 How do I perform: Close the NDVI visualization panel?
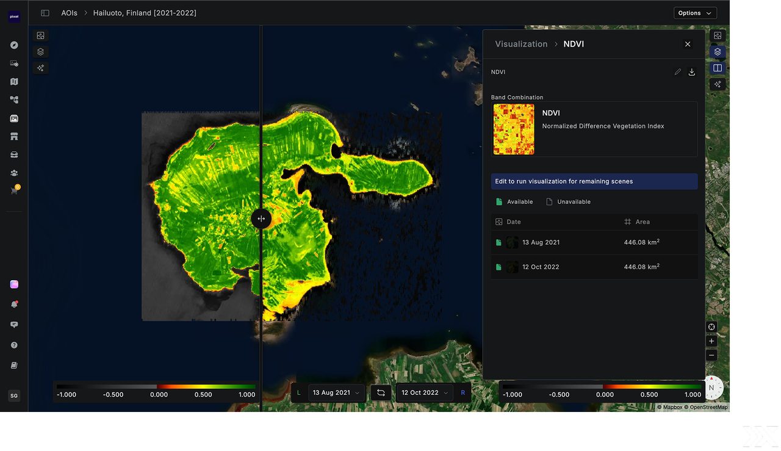coord(688,44)
